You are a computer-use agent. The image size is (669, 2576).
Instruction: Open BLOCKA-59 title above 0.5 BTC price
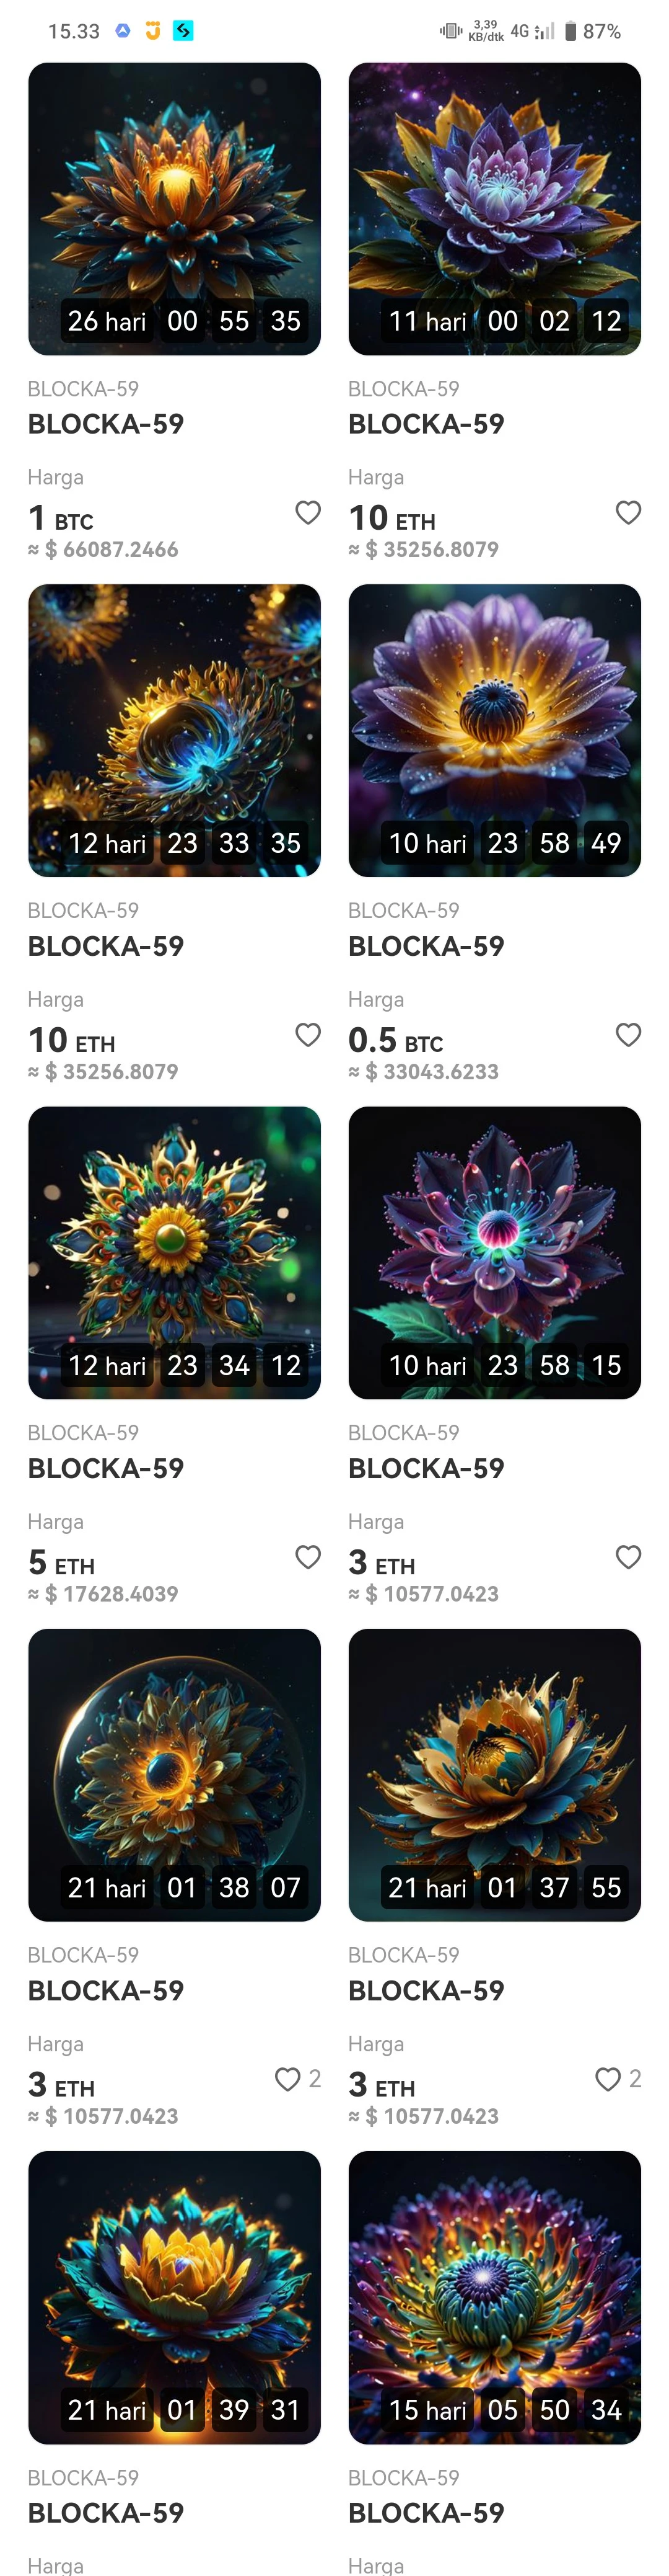coord(426,946)
